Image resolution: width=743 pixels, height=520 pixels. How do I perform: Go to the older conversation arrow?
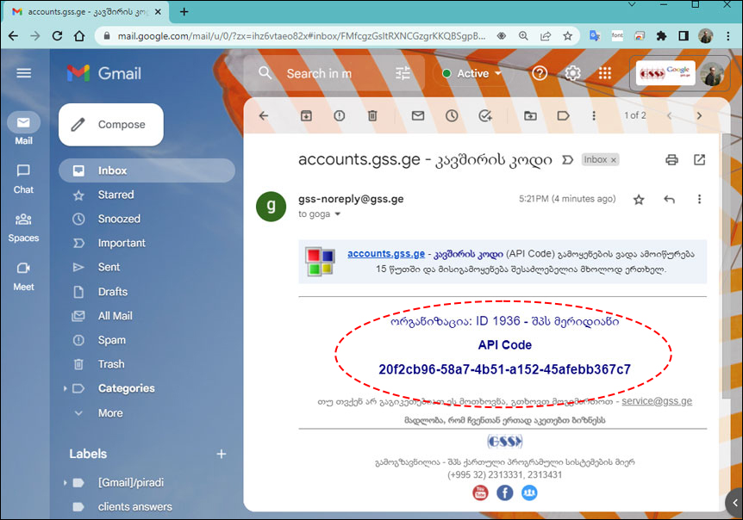(x=699, y=115)
